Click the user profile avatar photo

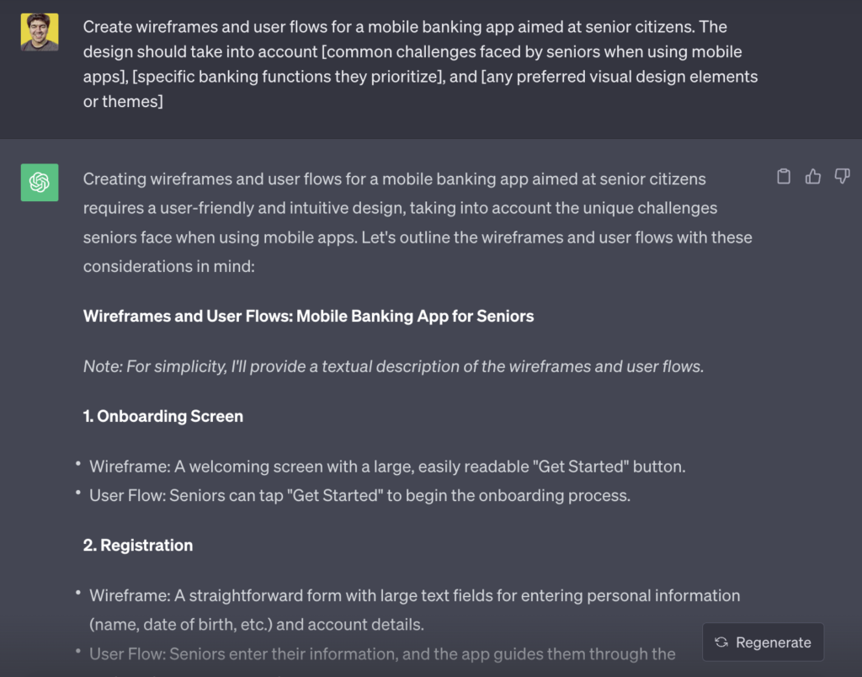pos(40,33)
